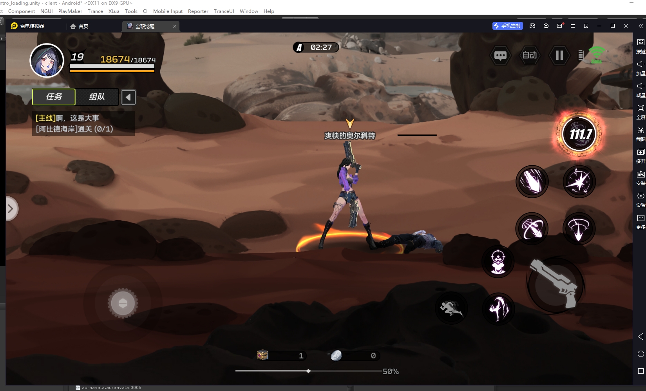The width and height of the screenshot is (646, 391).
Task: Open the PlayMaker menu
Action: click(70, 11)
